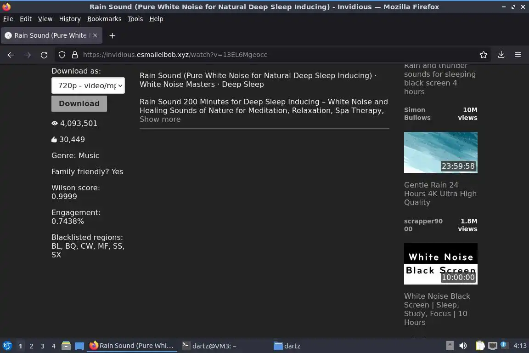The image size is (529, 353).
Task: Open a new browser tab
Action: click(113, 35)
